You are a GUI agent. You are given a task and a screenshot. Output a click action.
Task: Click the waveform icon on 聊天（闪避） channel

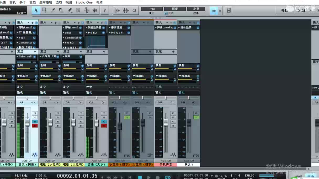[35, 155]
